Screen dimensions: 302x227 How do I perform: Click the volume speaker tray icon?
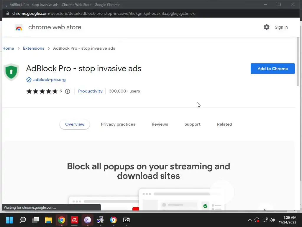[272, 220]
